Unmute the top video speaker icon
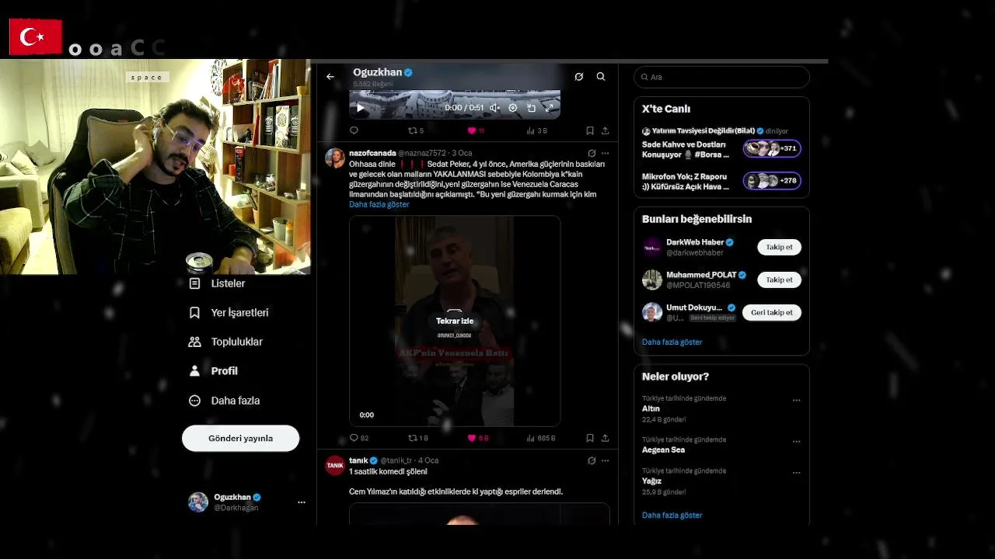995x559 pixels. pyautogui.click(x=494, y=108)
